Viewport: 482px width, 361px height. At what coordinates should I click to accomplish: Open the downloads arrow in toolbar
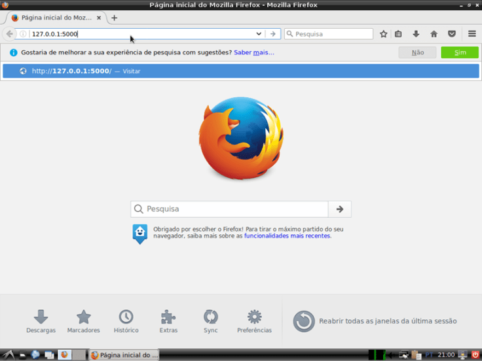(x=416, y=34)
